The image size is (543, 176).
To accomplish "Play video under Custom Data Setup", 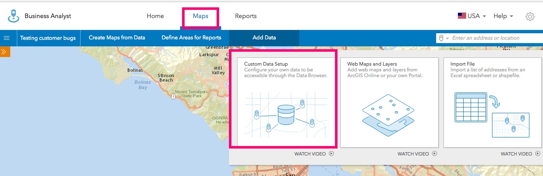I will (x=331, y=154).
